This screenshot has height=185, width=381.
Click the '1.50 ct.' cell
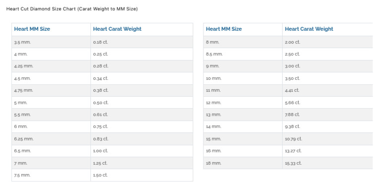[x=142, y=175]
